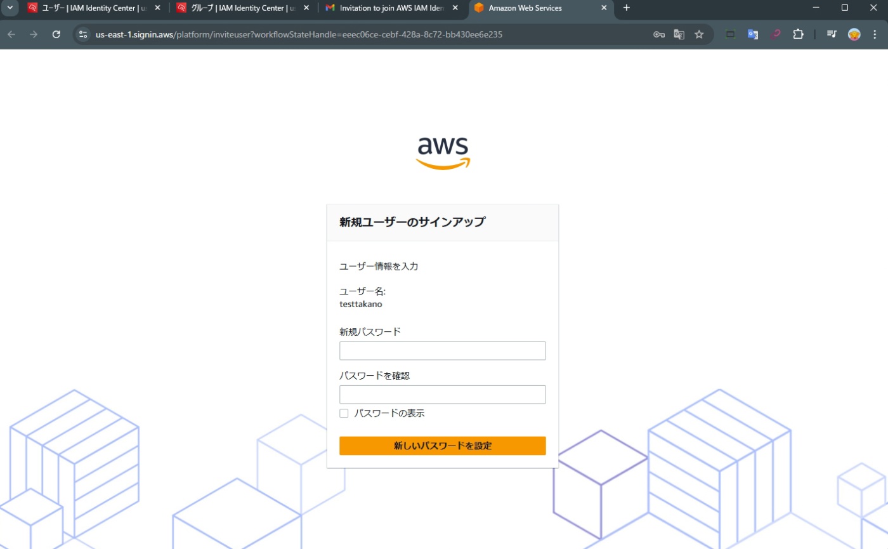Close the ユーザー IAM Identity Center tab

pyautogui.click(x=158, y=8)
